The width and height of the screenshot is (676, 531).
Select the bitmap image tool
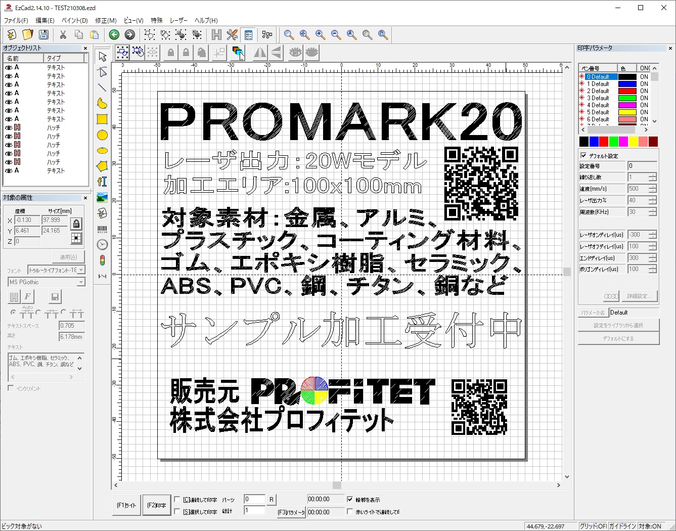(x=102, y=197)
